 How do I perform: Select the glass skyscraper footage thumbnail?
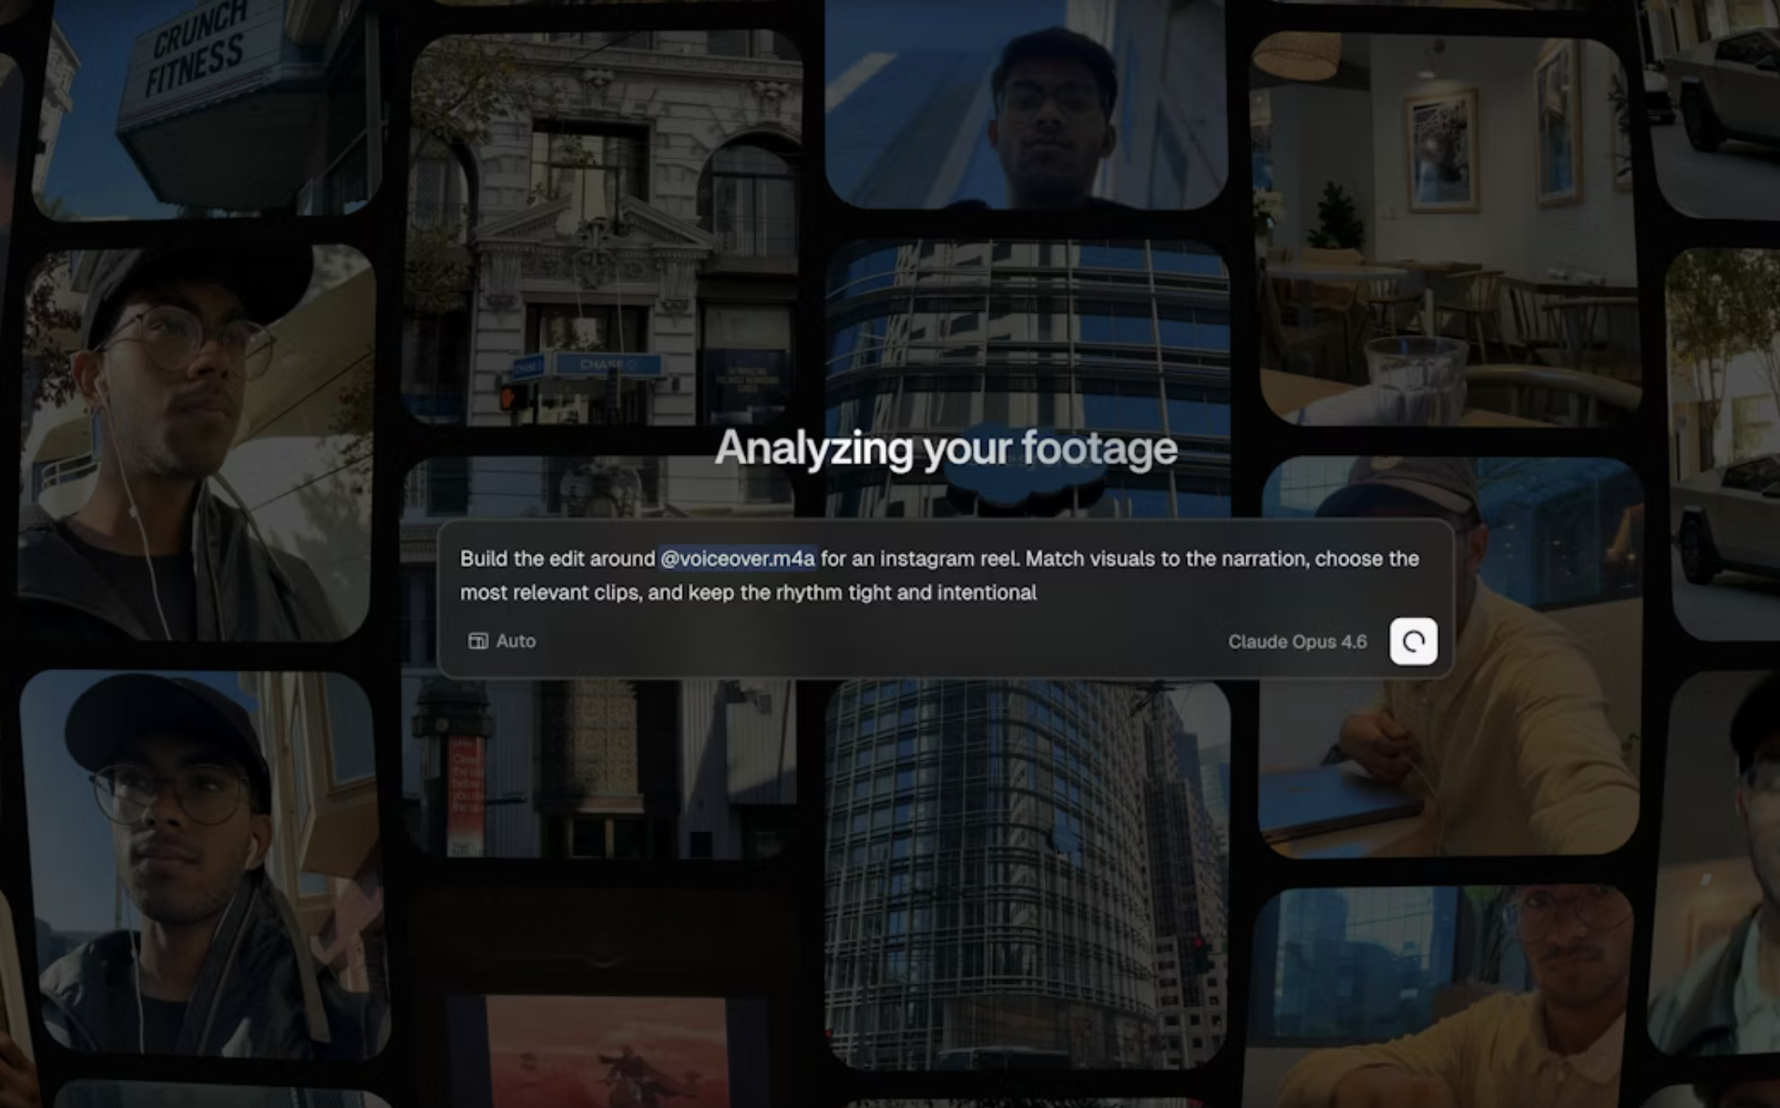[1028, 374]
